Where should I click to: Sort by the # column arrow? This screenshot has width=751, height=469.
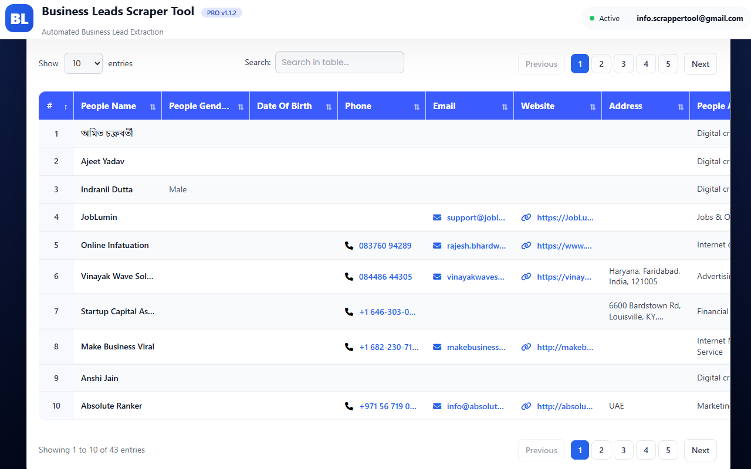66,107
